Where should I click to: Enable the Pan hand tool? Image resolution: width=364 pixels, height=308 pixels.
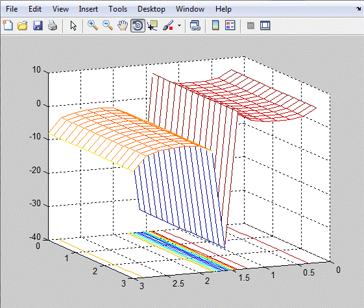[123, 25]
